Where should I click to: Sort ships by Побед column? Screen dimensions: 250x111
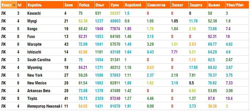(x=84, y=5)
